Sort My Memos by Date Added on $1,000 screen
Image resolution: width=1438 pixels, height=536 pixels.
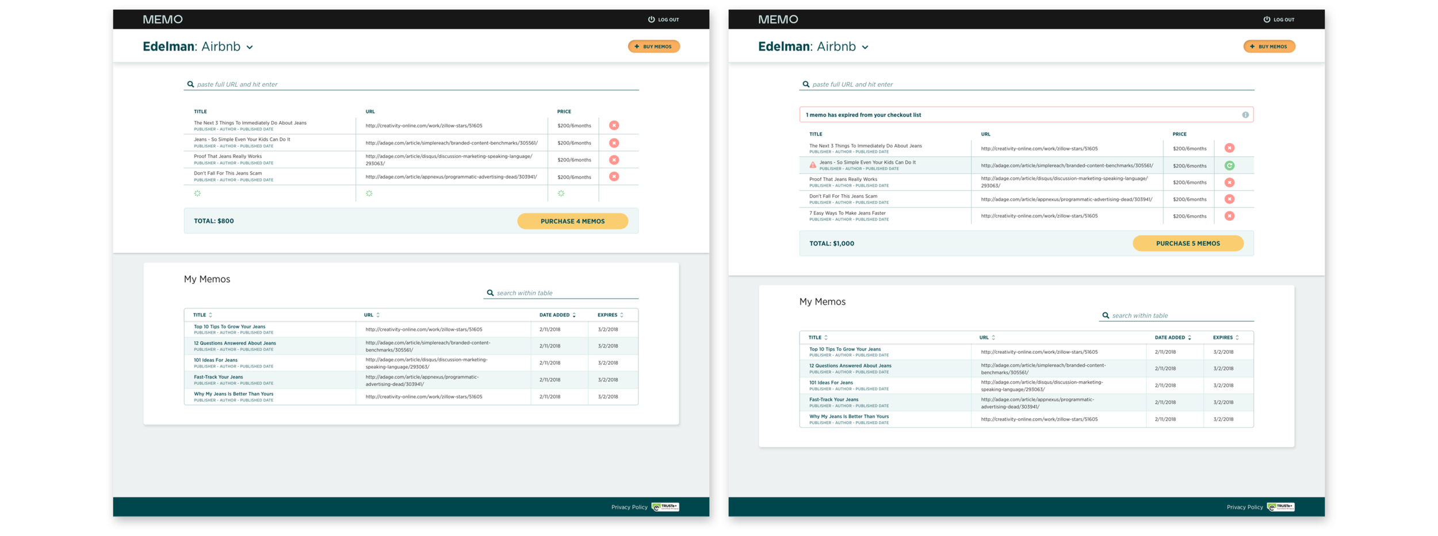coord(1190,337)
